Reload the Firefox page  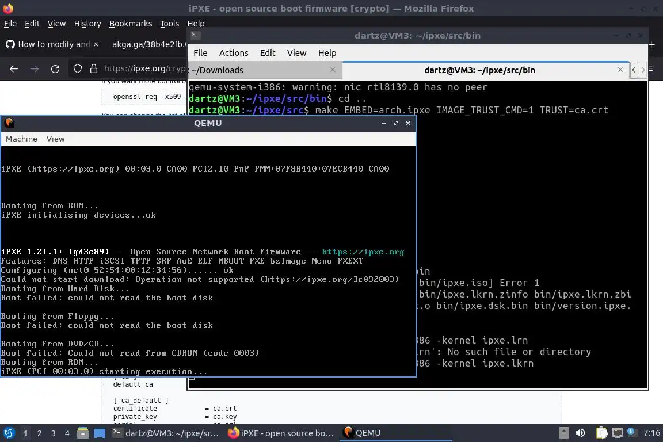point(55,69)
